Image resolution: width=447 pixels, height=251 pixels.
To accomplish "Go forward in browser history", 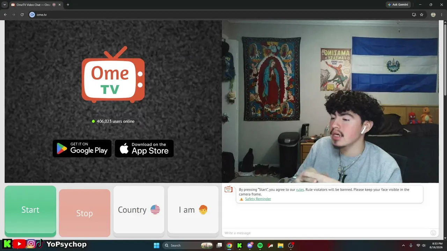I will (14, 15).
